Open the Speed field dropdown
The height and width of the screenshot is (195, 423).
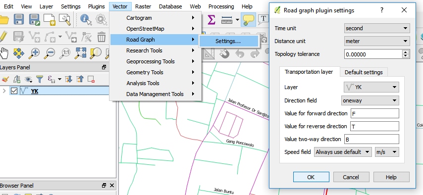click(343, 152)
